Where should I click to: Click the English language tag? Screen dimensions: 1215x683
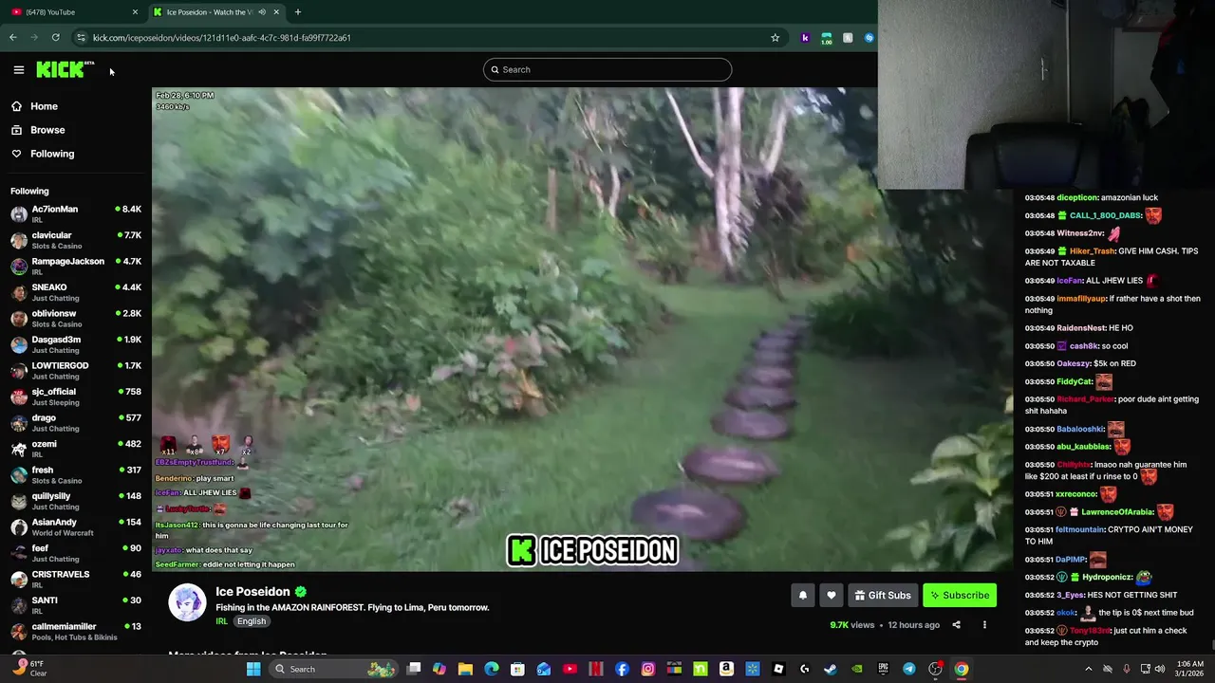click(x=252, y=621)
